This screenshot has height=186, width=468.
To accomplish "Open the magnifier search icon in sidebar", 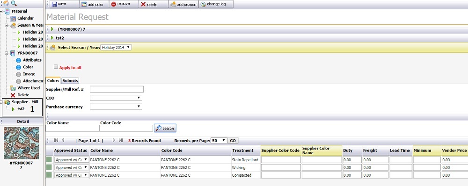I will point(14,4).
